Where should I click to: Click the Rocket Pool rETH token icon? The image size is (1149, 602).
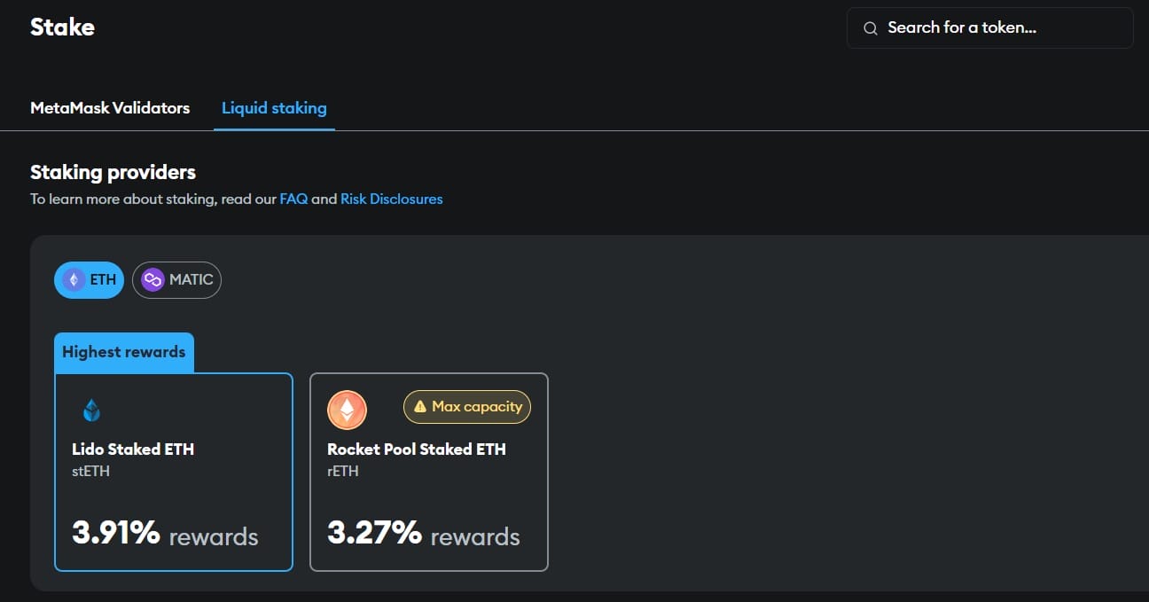pyautogui.click(x=347, y=410)
